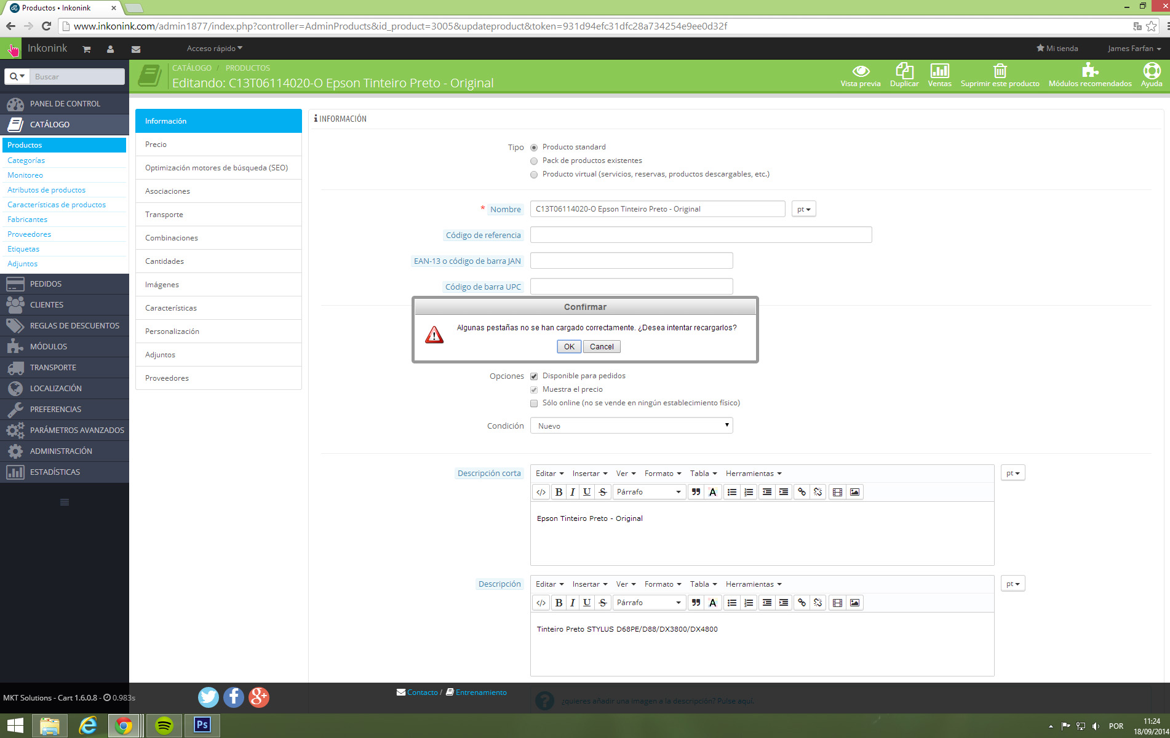Screen dimensions: 1170x738
Task: Open search type dropdown next to Buscar
Action: [x=17, y=76]
